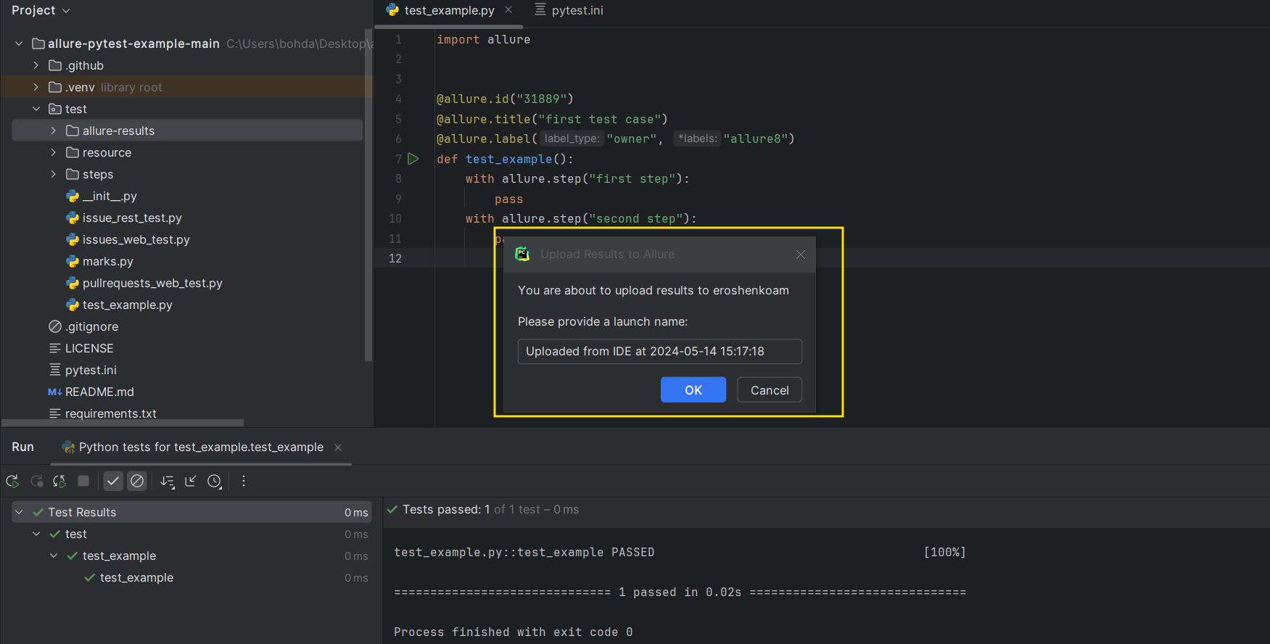This screenshot has width=1270, height=644.
Task: Close the test_example.py editor tab
Action: click(508, 9)
